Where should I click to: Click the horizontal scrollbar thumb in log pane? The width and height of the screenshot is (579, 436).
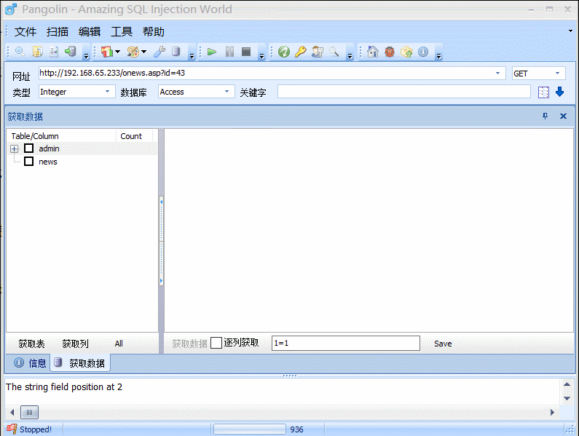(x=29, y=412)
